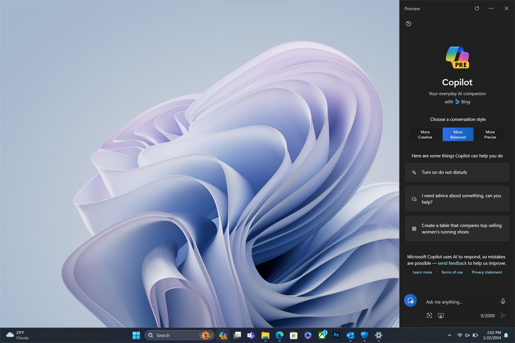Refresh the Copilot pane
515x343 pixels.
[x=477, y=8]
